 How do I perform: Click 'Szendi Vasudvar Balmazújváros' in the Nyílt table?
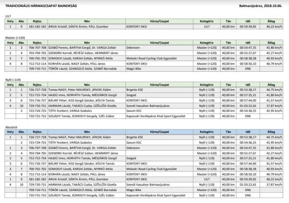148,106
